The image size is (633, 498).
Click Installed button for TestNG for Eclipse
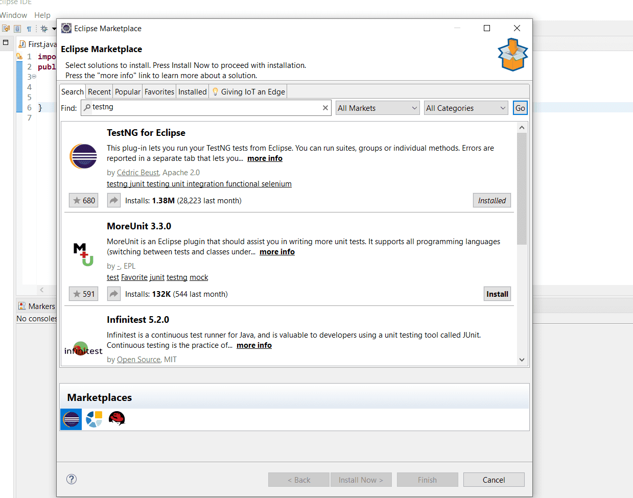click(x=492, y=200)
